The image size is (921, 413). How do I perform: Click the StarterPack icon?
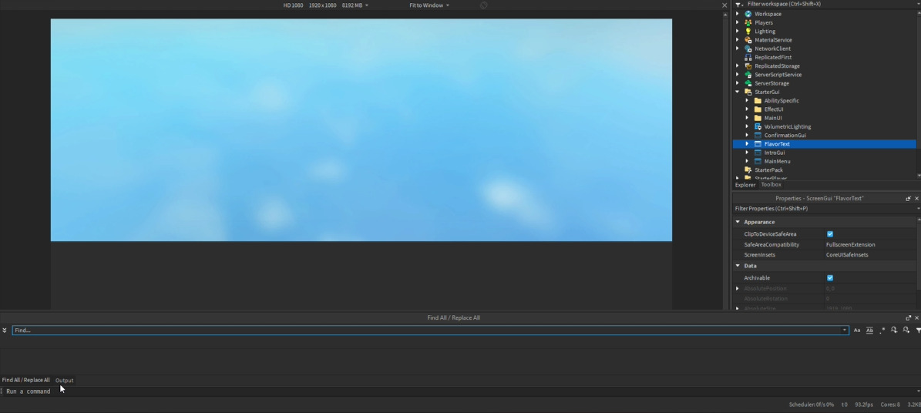tap(748, 170)
